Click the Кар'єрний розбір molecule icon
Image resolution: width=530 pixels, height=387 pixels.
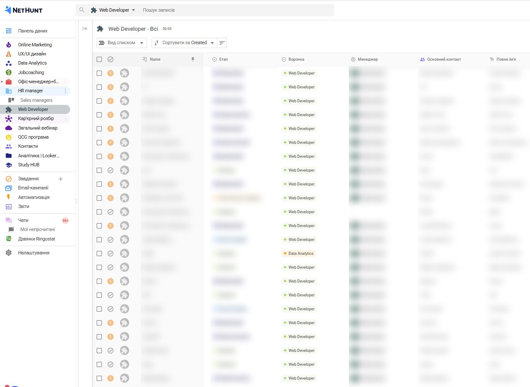click(9, 119)
